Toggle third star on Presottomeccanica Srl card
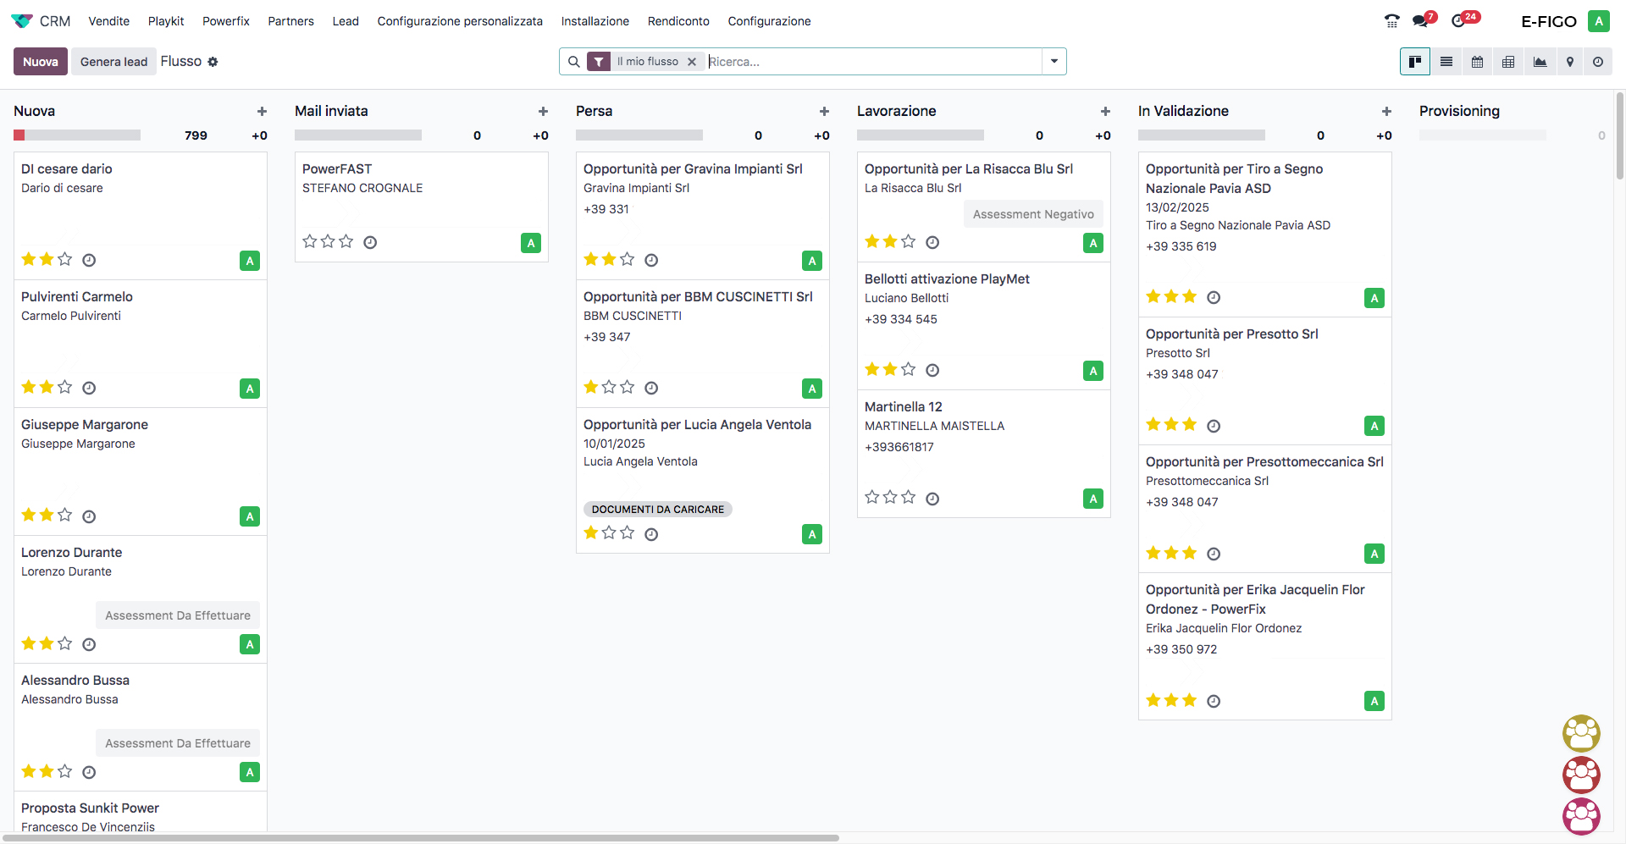Image resolution: width=1626 pixels, height=844 pixels. click(x=1190, y=553)
